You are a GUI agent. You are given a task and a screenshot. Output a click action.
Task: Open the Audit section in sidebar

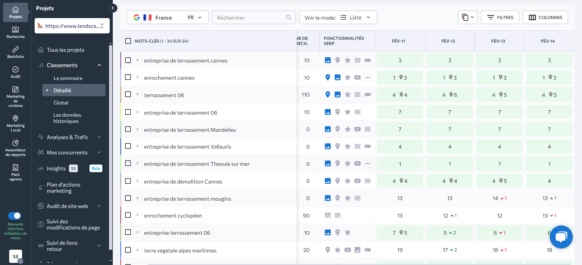(15, 72)
